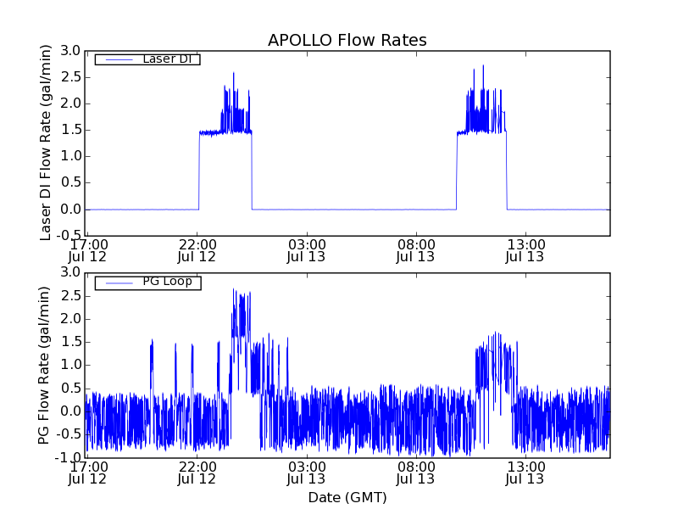Click the 3.0 tick on PG Flow axis
Image resolution: width=678 pixels, height=509 pixels.
(70, 272)
